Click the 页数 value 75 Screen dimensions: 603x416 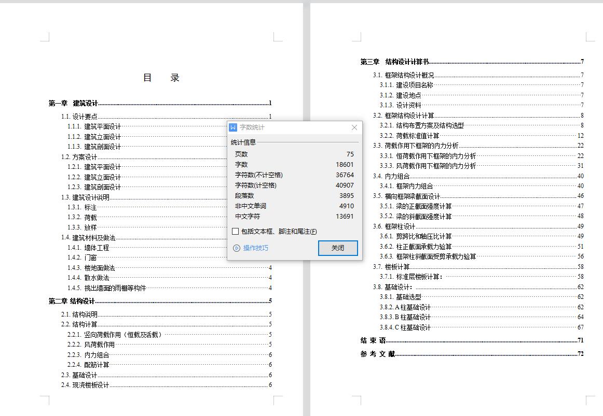tap(350, 154)
